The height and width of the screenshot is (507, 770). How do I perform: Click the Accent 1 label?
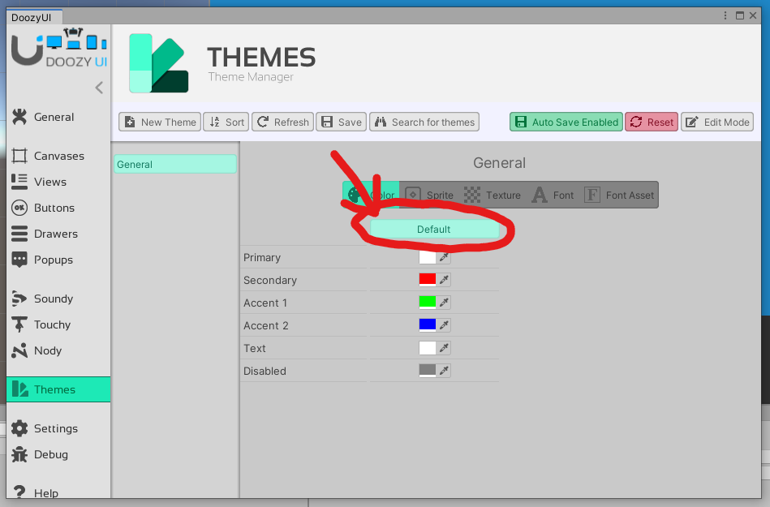(265, 303)
